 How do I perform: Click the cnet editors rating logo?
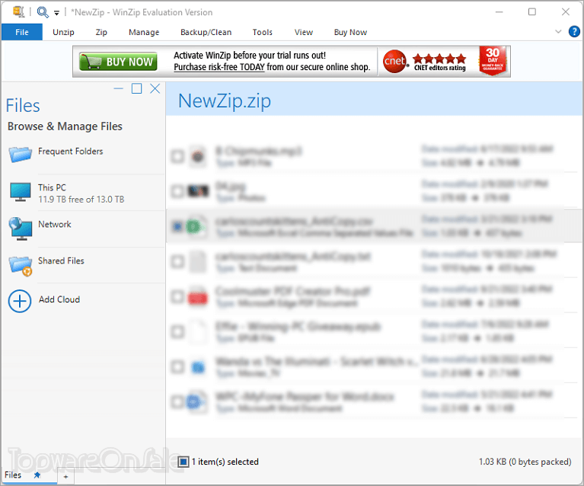point(425,61)
